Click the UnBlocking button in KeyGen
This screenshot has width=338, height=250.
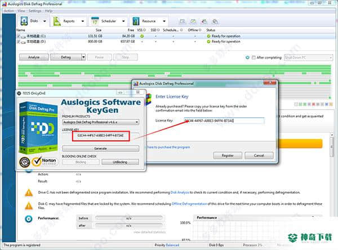[x=120, y=162]
